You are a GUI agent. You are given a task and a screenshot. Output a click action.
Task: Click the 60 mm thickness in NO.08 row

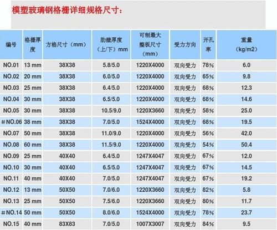pyautogui.click(x=33, y=145)
